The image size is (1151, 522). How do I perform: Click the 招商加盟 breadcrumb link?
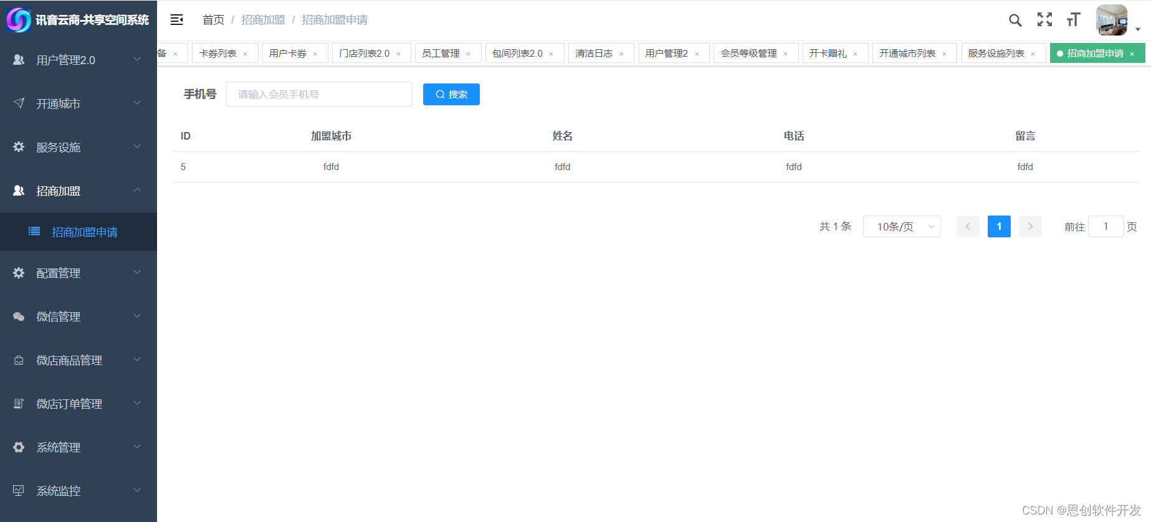(x=263, y=20)
